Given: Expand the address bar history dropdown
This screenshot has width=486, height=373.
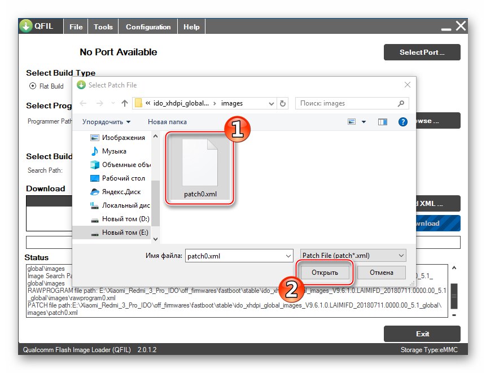Looking at the screenshot, I should pos(271,103).
